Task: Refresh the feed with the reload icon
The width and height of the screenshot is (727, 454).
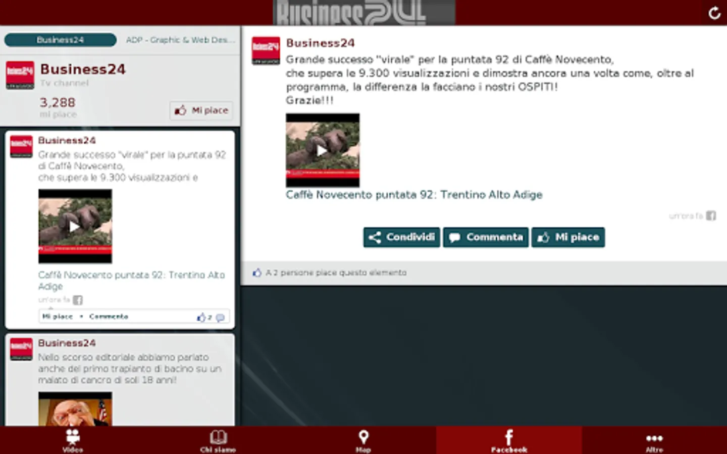Action: coord(714,13)
